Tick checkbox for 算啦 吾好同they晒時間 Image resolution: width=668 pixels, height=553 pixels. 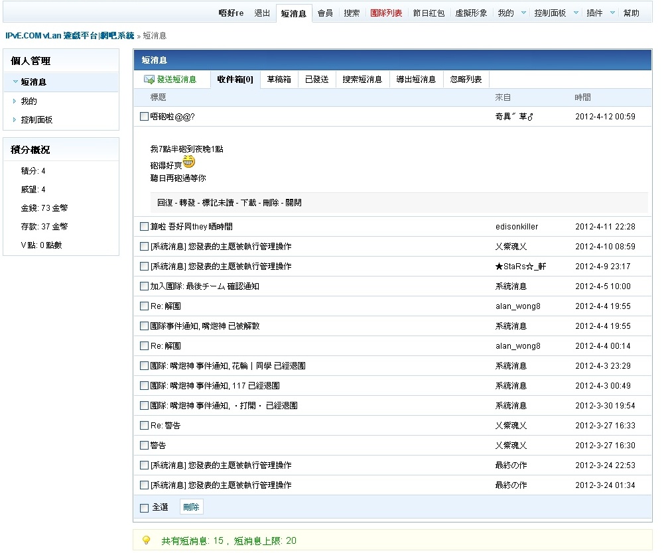(144, 227)
